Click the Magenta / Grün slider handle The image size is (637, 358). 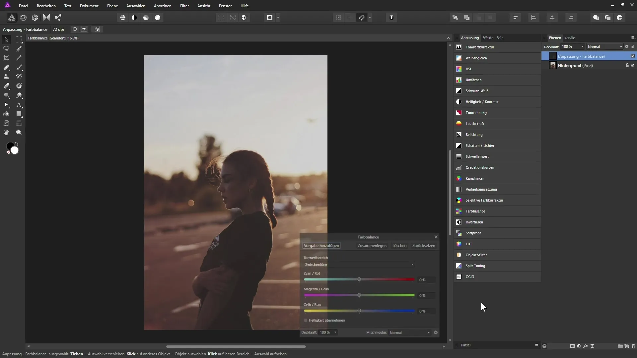359,295
